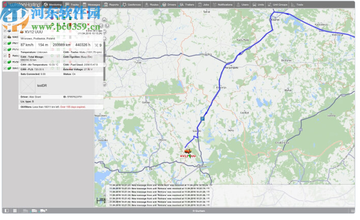The height and width of the screenshot is (220, 360).
Task: Toggle the PN1 unit checkbox
Action: pos(5,43)
